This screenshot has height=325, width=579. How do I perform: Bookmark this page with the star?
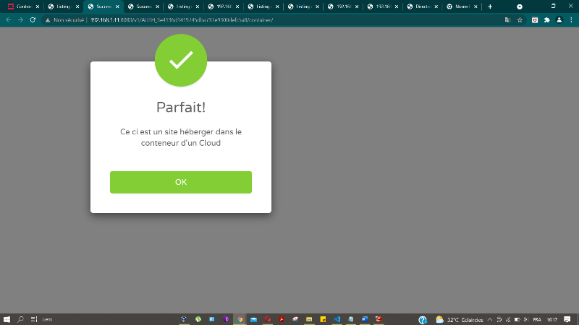(x=520, y=20)
